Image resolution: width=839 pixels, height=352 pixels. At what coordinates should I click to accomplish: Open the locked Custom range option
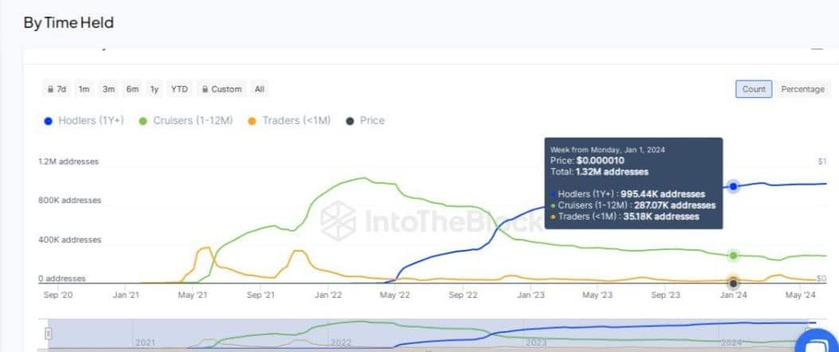(x=222, y=89)
